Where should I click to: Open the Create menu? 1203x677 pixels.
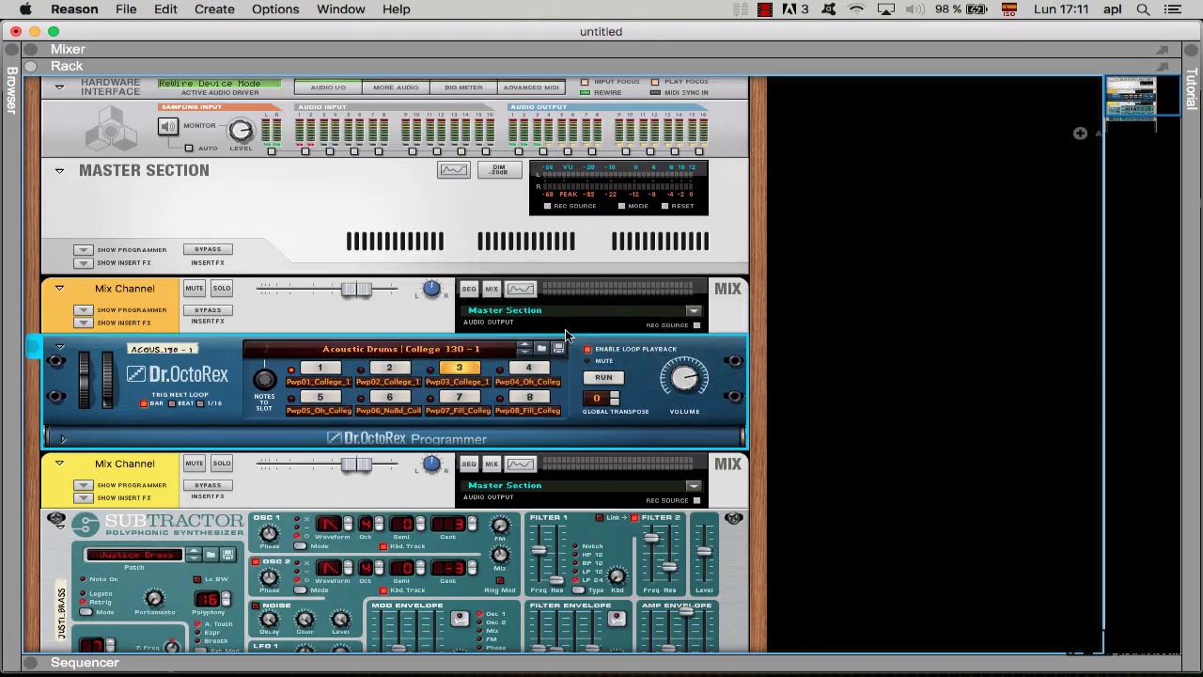[x=214, y=9]
